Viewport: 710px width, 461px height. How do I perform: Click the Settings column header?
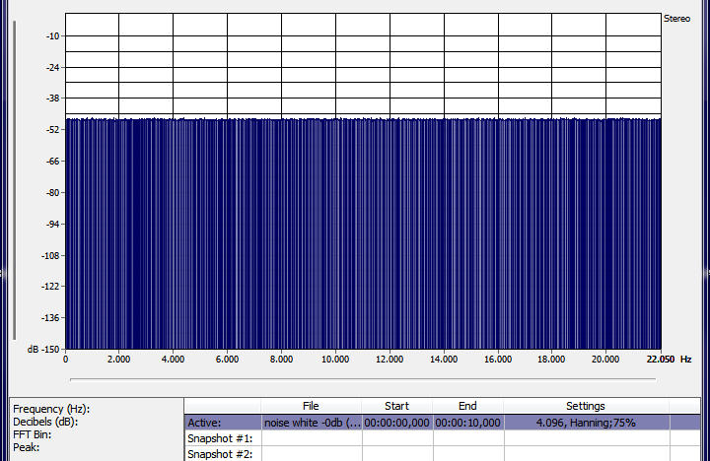[585, 406]
